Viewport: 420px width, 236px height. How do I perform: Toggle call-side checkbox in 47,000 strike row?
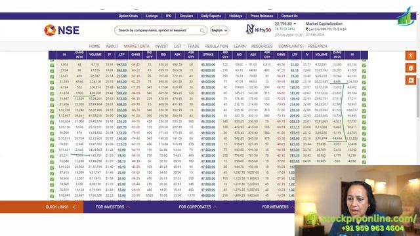(x=52, y=139)
